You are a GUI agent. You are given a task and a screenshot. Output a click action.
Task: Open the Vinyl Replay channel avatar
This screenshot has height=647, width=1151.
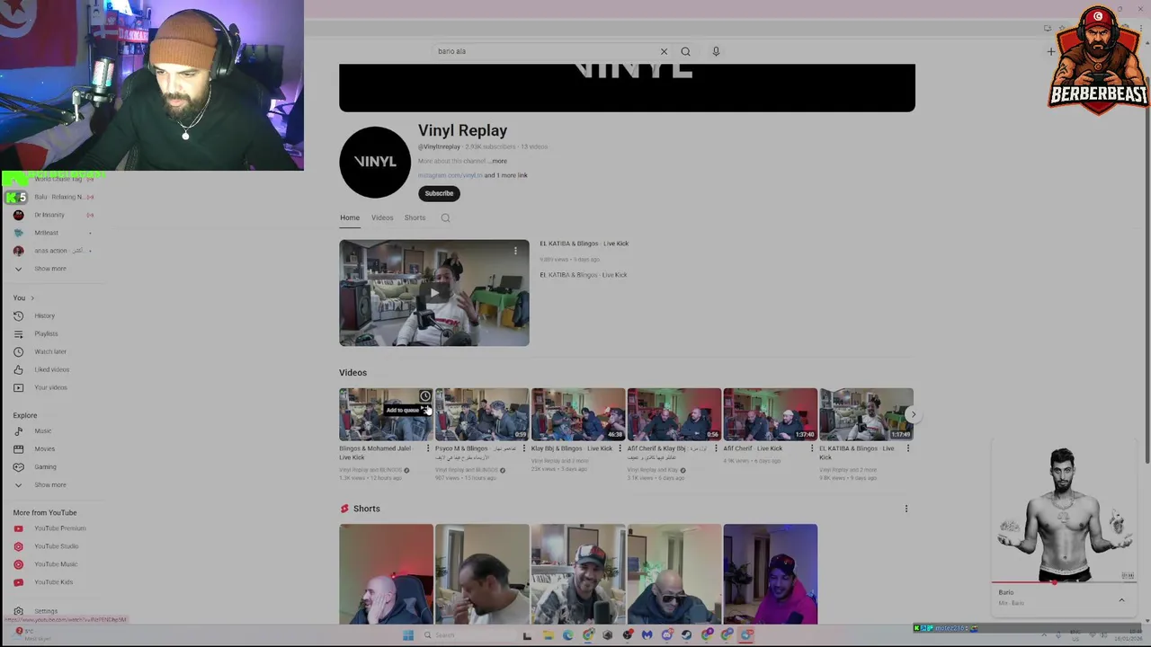[375, 162]
